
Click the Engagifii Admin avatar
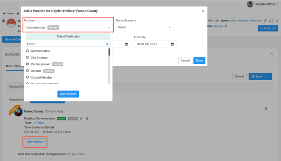pyautogui.click(x=250, y=4)
